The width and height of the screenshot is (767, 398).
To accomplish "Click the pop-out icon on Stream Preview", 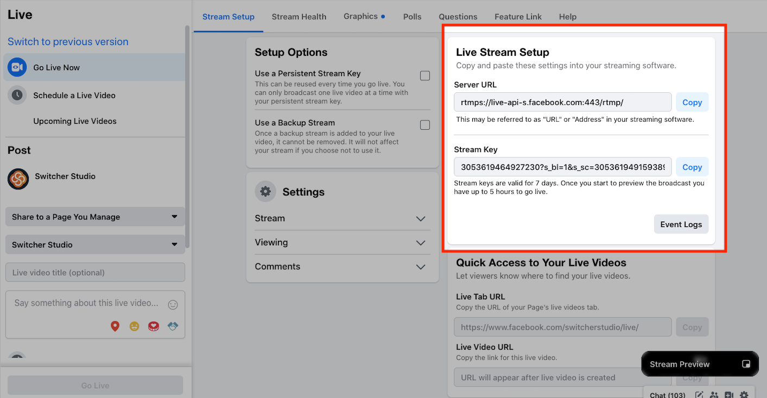I will tap(746, 364).
